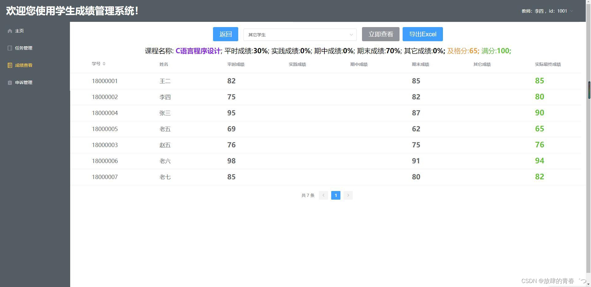Viewport: 591px width, 287px height.
Task: Click teacher label 教师: 李四, id: 1001
Action: [544, 11]
